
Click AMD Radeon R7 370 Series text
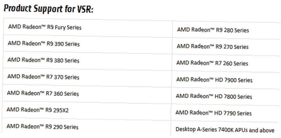(43, 77)
